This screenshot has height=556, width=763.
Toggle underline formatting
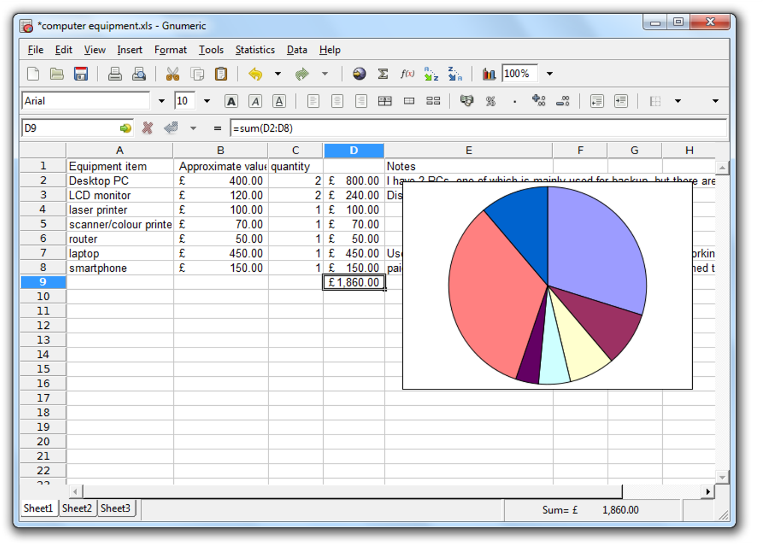click(x=279, y=101)
